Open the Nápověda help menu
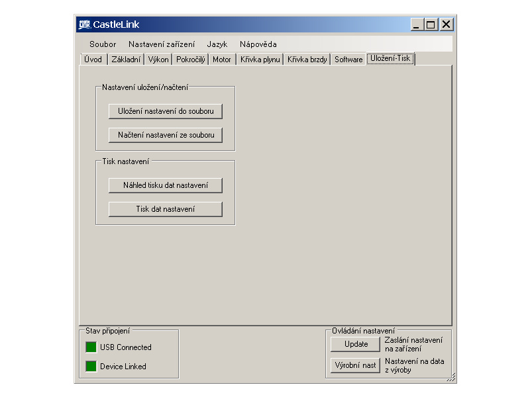Image resolution: width=530 pixels, height=397 pixels. (x=258, y=44)
